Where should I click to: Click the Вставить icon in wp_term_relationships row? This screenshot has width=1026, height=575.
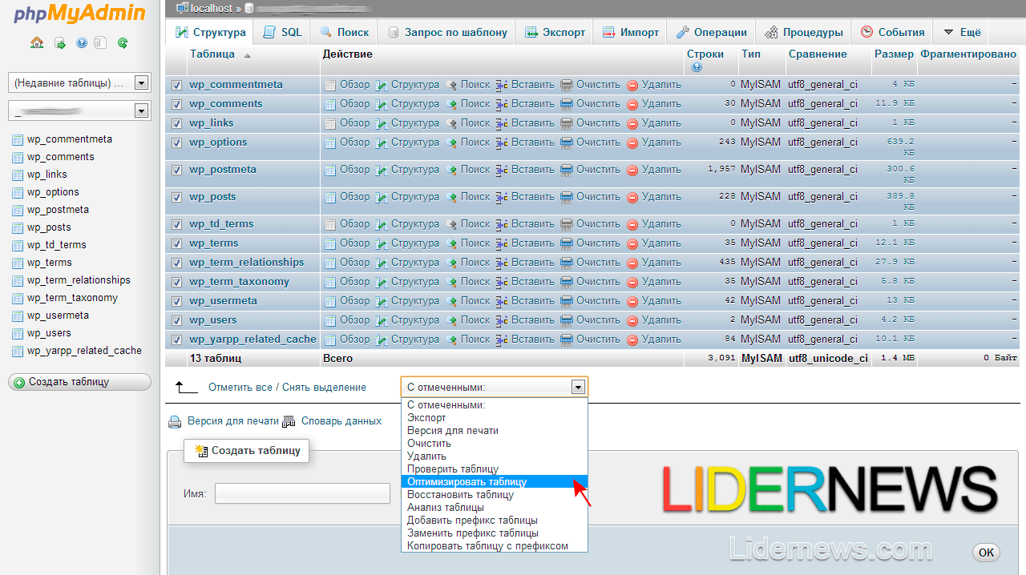pyautogui.click(x=502, y=263)
